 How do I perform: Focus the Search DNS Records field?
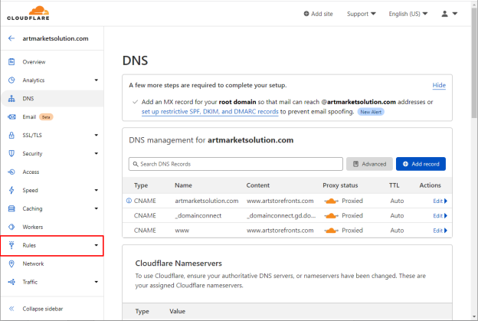[x=236, y=164]
